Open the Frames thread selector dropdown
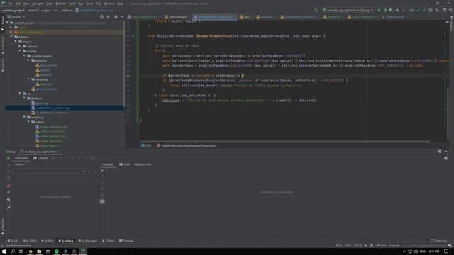The width and height of the screenshot is (454, 255). coord(49,171)
